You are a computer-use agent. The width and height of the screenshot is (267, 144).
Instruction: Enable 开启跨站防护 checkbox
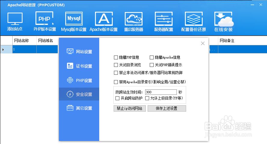(117, 98)
